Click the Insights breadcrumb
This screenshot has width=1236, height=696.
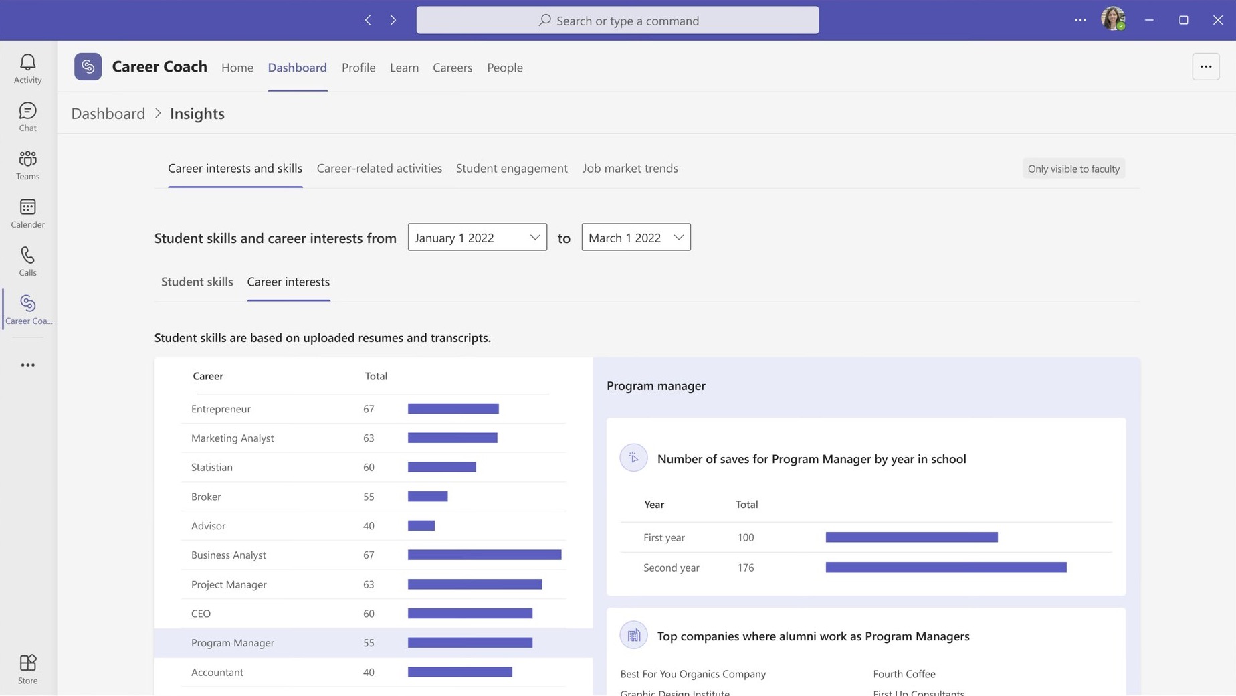click(x=197, y=113)
